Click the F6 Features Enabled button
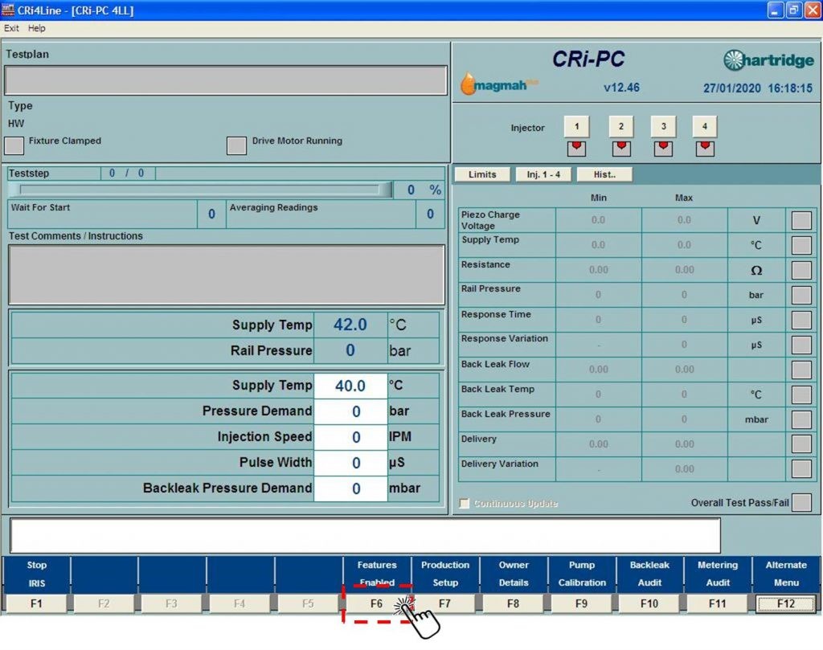 (x=376, y=603)
